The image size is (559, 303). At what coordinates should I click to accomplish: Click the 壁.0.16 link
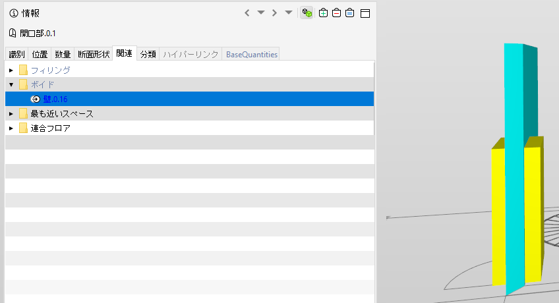click(x=55, y=99)
